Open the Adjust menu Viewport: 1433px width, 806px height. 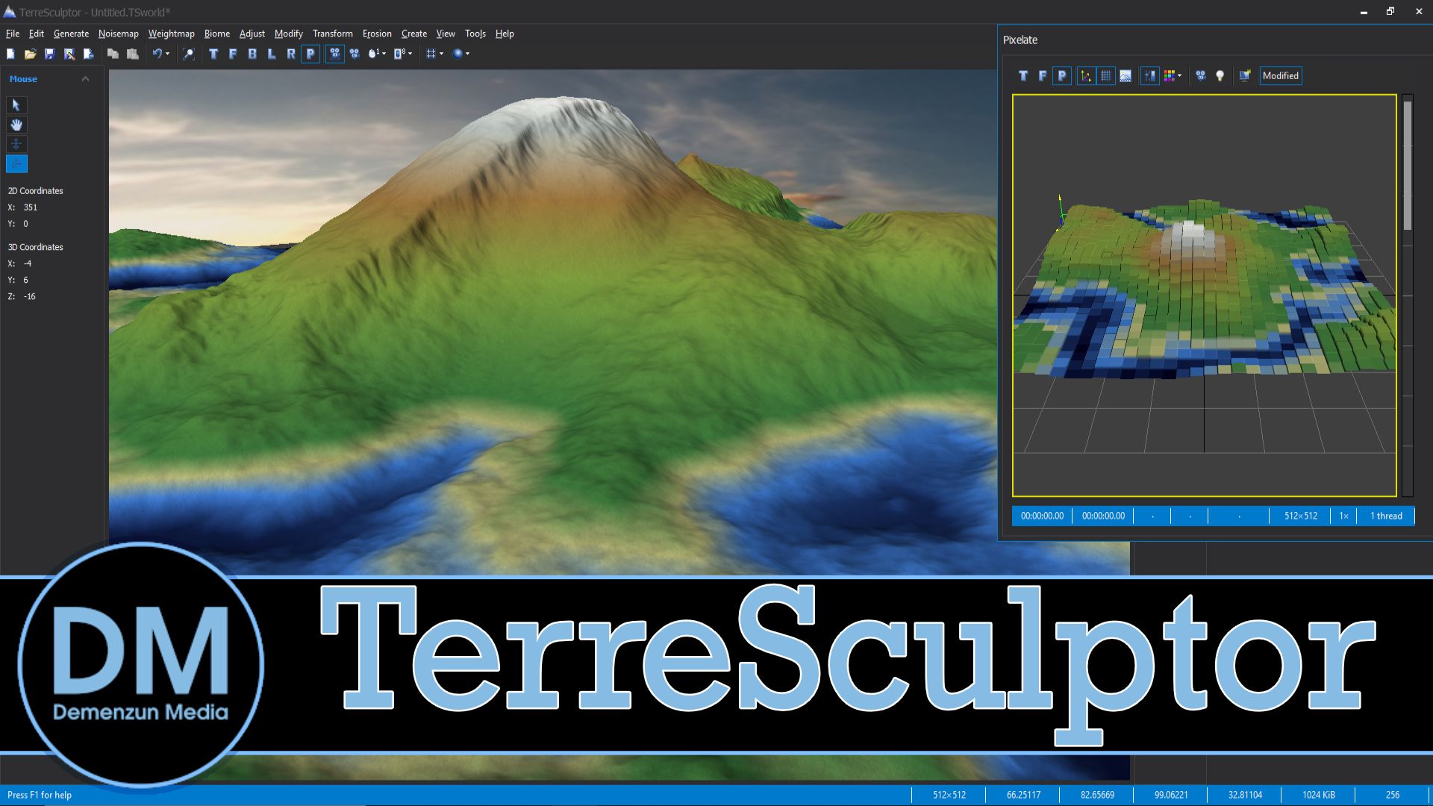[x=252, y=34]
